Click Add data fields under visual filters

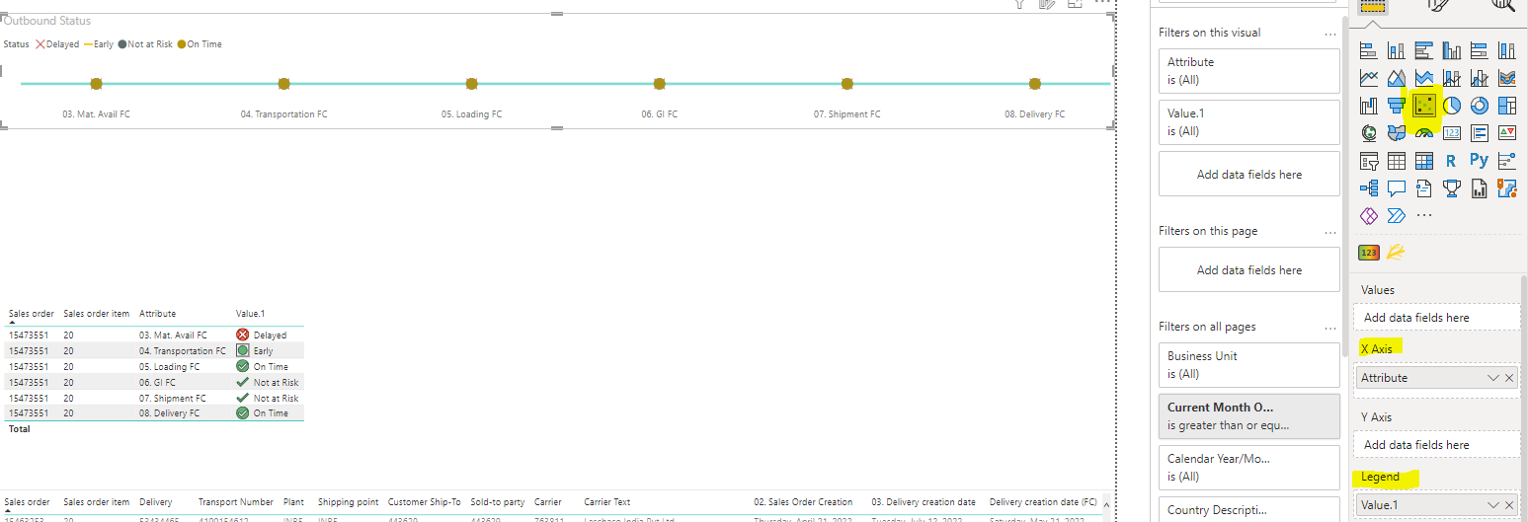coord(1248,175)
